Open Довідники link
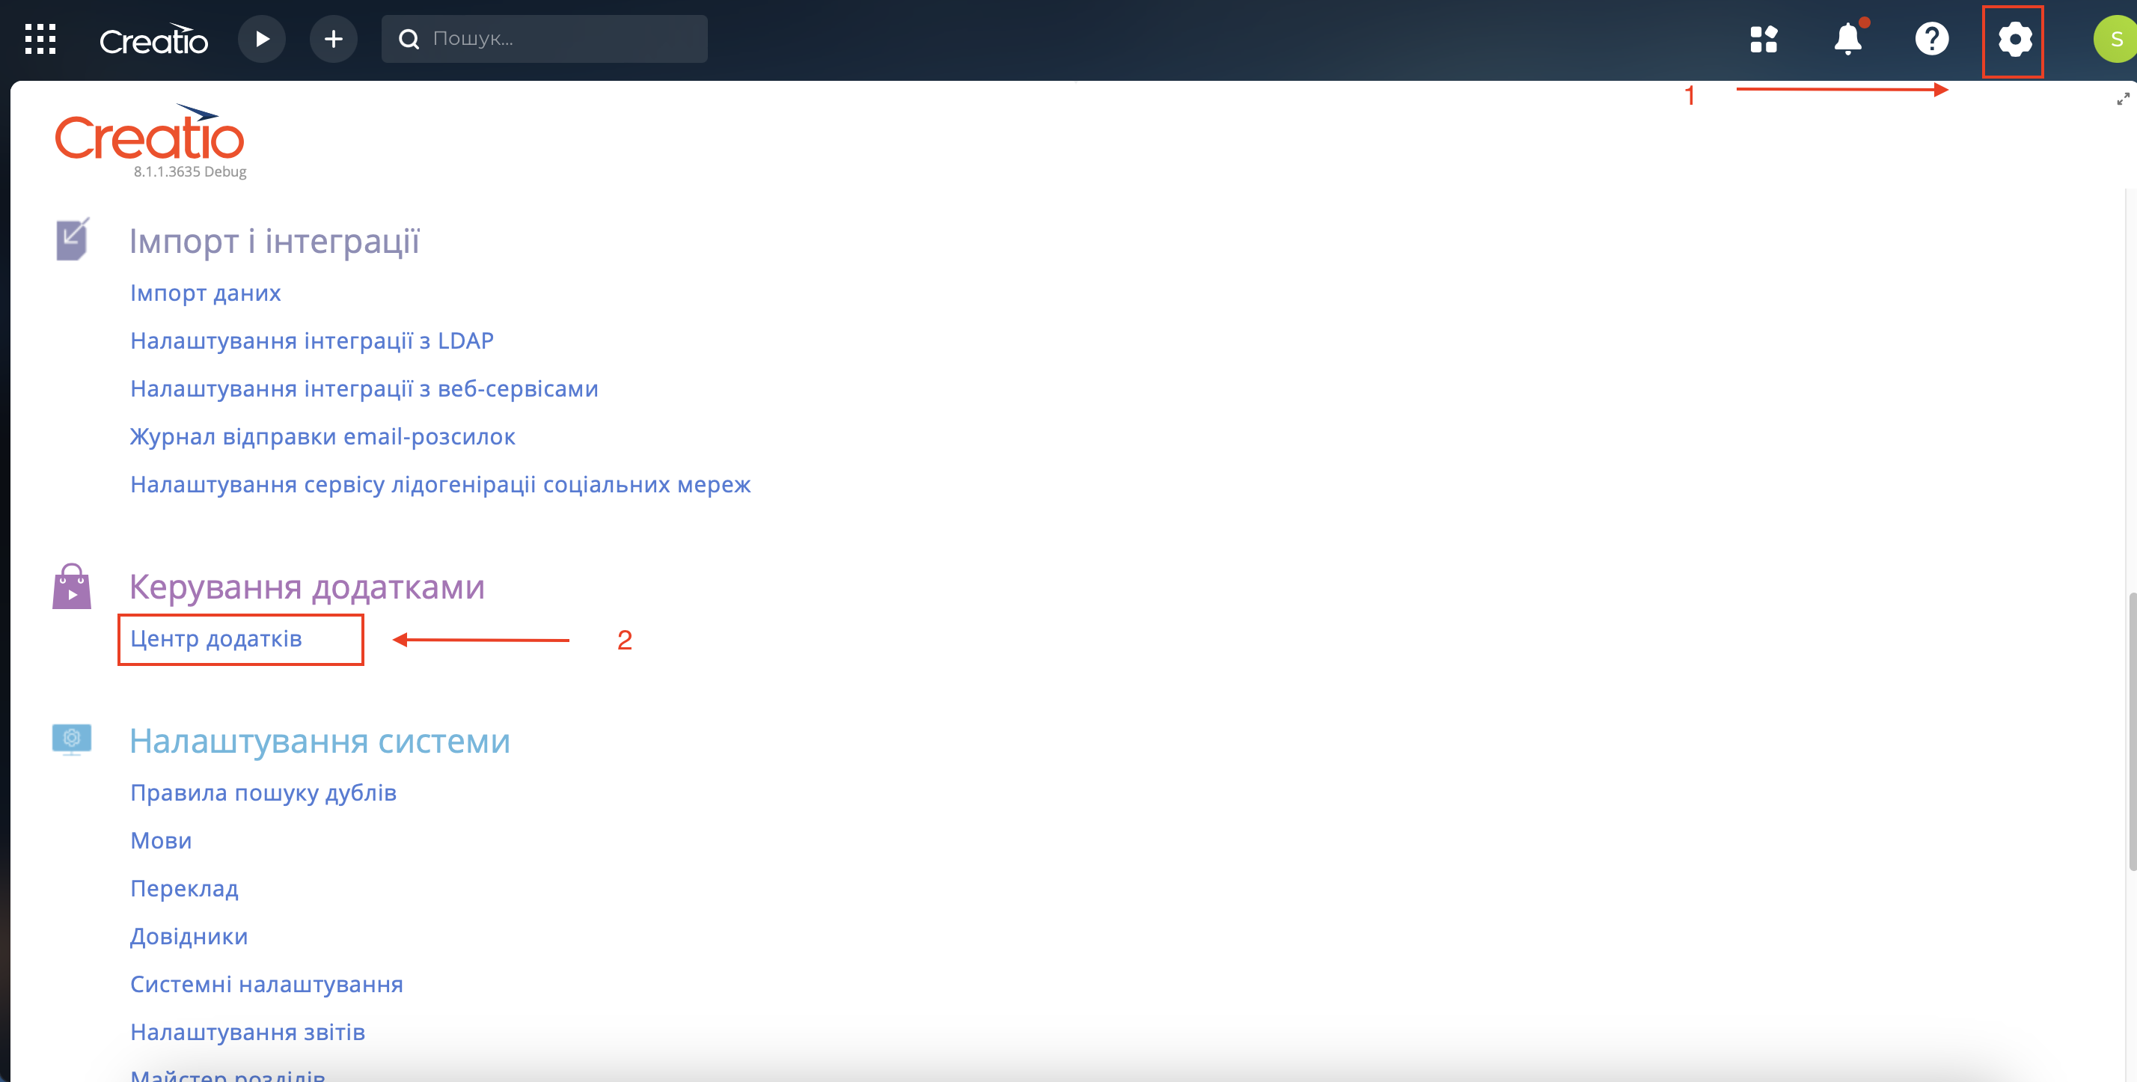Image resolution: width=2137 pixels, height=1082 pixels. pos(189,937)
